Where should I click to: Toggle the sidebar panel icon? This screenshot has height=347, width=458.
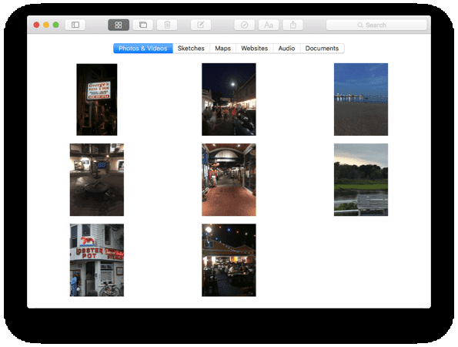click(x=75, y=25)
